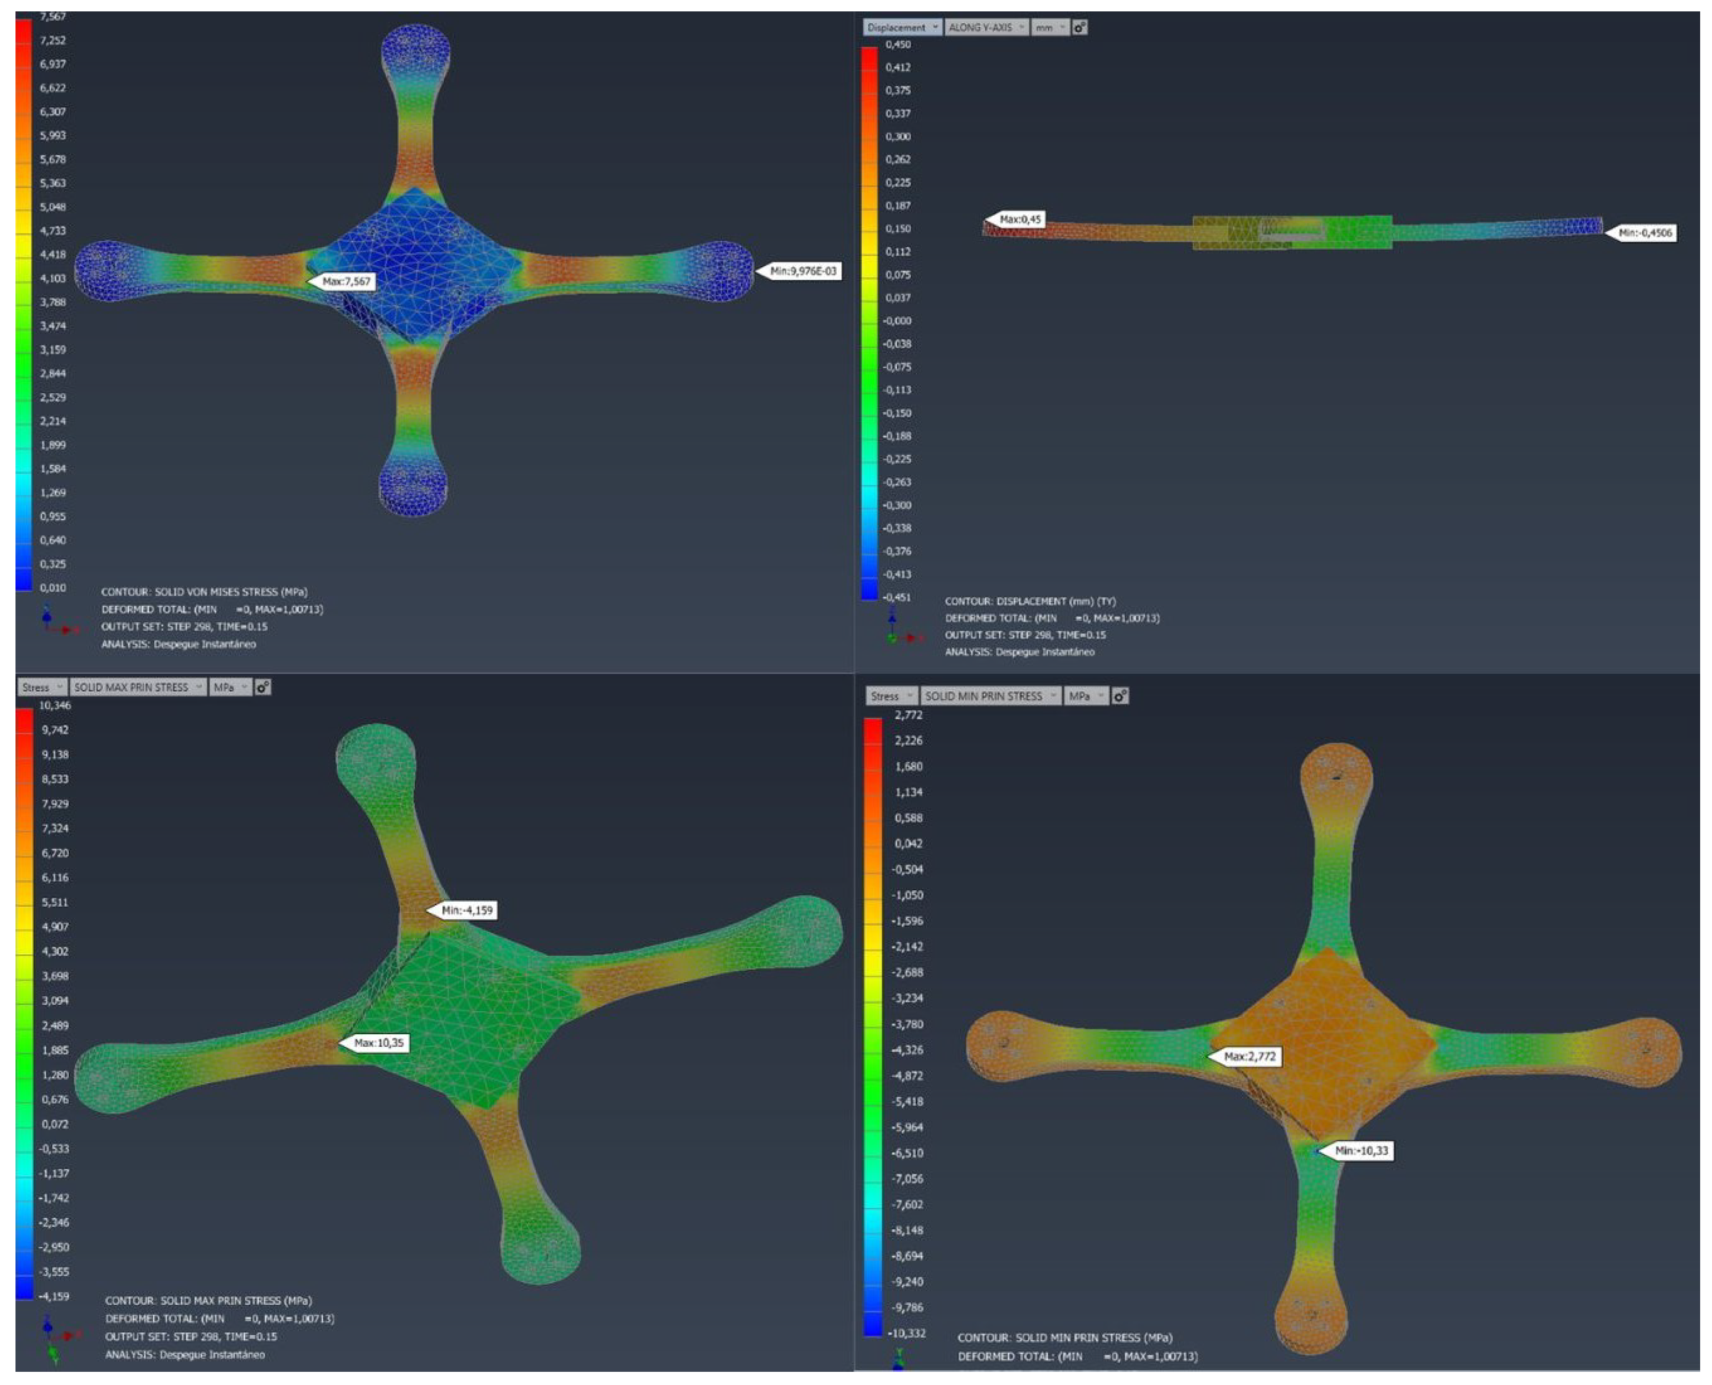This screenshot has height=1385, width=1712.
Task: Click the Max:7,567 probe label
Action: click(345, 281)
